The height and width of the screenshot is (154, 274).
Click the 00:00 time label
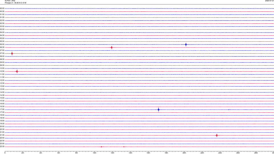2,8
